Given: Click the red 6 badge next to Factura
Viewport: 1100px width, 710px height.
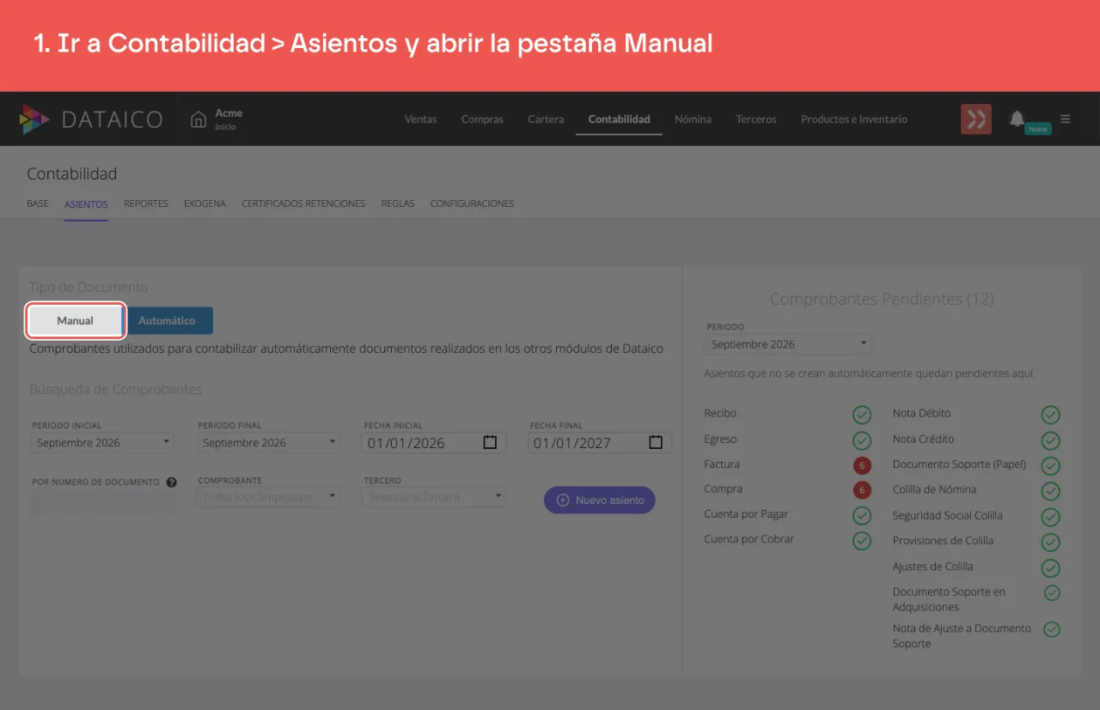Looking at the screenshot, I should pyautogui.click(x=862, y=465).
